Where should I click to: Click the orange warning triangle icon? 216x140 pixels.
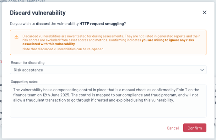click(x=17, y=37)
